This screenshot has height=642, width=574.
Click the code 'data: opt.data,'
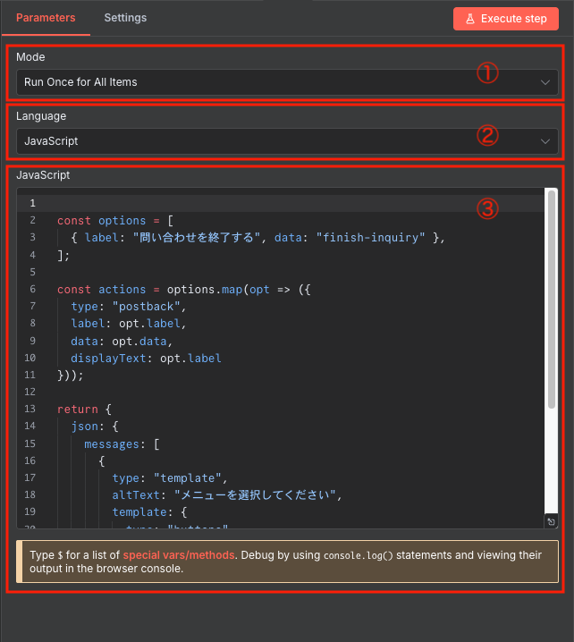click(122, 341)
